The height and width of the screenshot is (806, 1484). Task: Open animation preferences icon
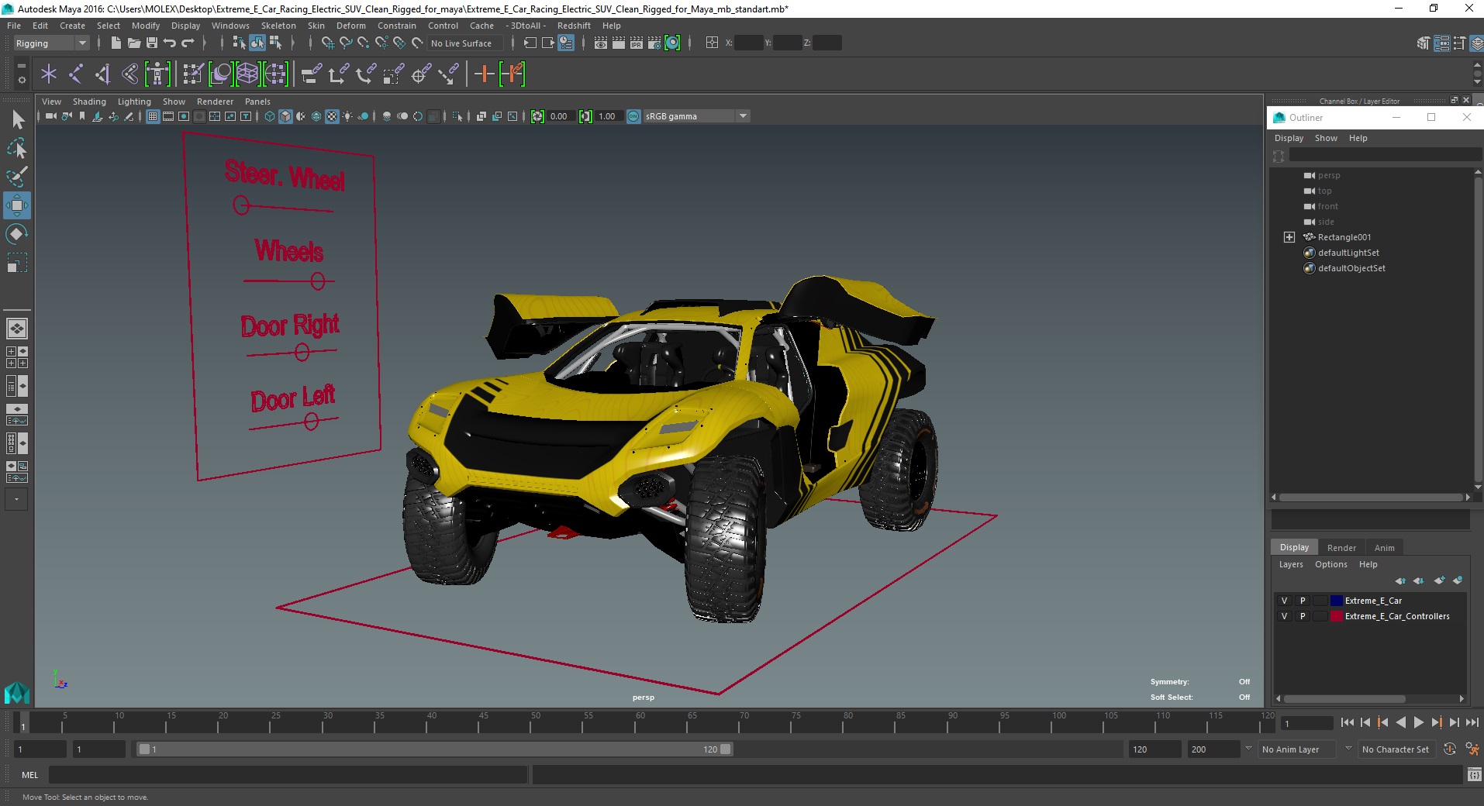click(x=1472, y=749)
